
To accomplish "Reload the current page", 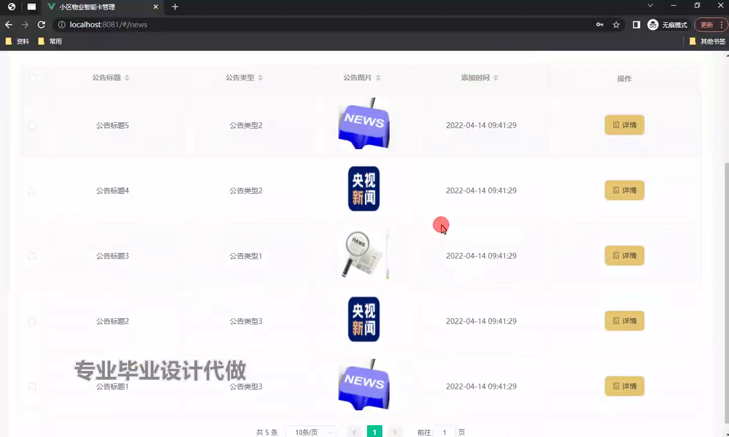I will pyautogui.click(x=42, y=24).
